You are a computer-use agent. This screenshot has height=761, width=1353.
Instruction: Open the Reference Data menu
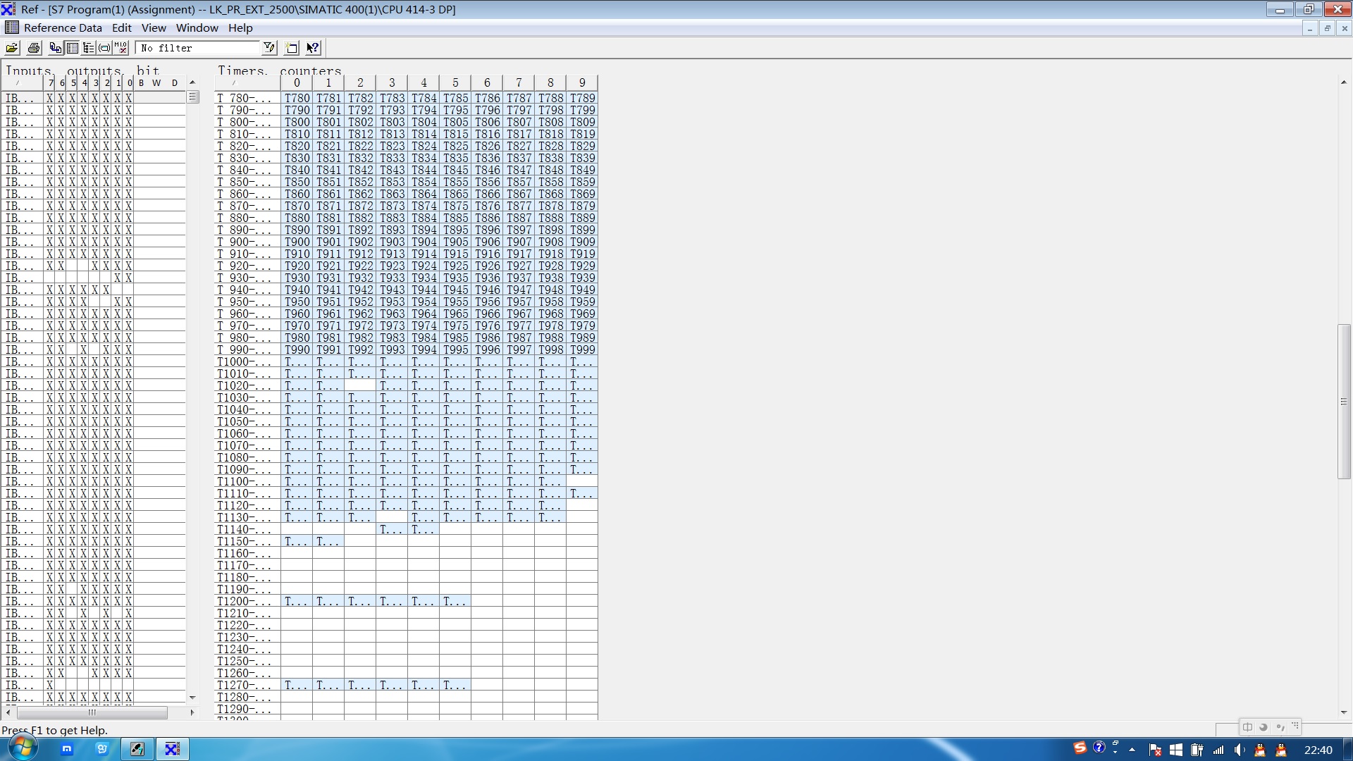(63, 28)
